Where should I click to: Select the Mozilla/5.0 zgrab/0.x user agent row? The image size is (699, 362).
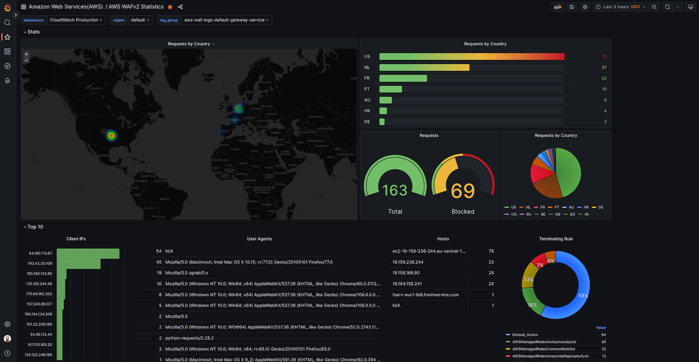pyautogui.click(x=259, y=272)
